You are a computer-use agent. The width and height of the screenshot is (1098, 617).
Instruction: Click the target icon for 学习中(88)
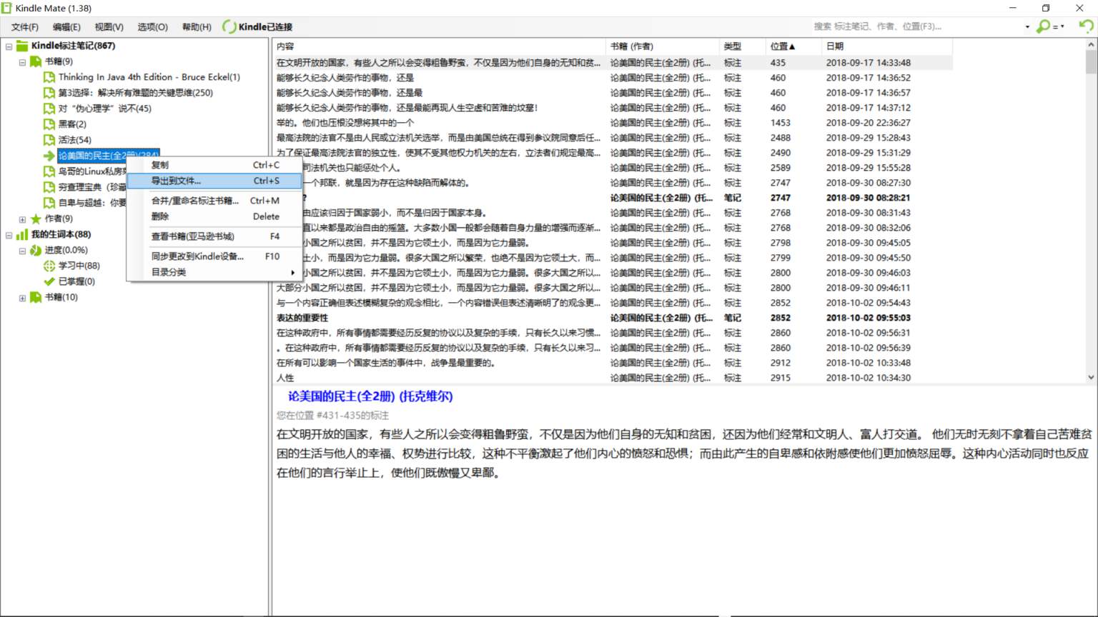click(x=49, y=266)
